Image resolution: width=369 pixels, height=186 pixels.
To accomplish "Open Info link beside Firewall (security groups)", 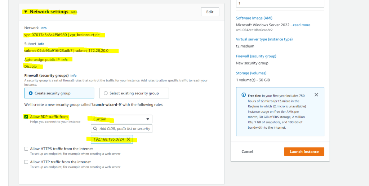I will click(74, 76).
